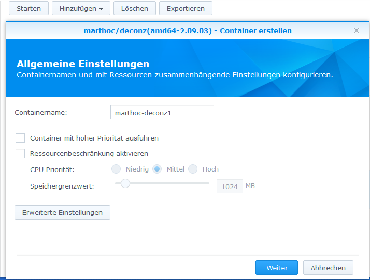Click Weiter to continue
Image resolution: width=370 pixels, height=280 pixels.
click(x=277, y=268)
